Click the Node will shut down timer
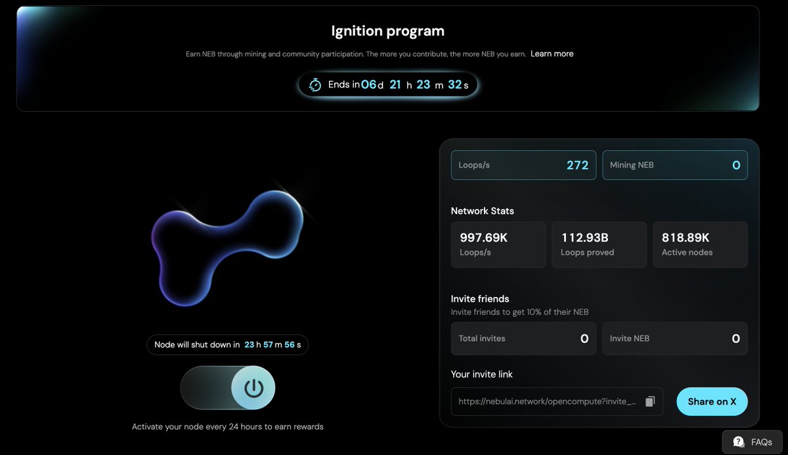 point(227,345)
